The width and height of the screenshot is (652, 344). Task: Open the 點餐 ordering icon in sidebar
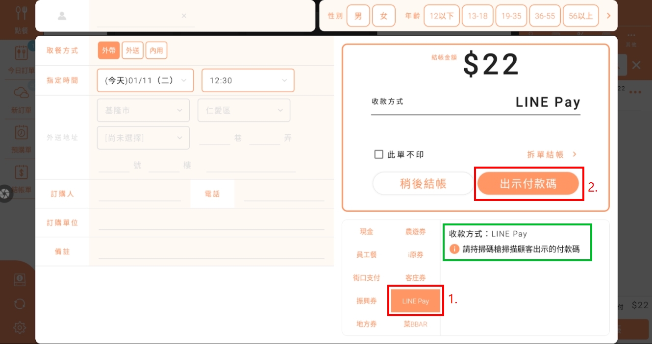[x=21, y=13]
